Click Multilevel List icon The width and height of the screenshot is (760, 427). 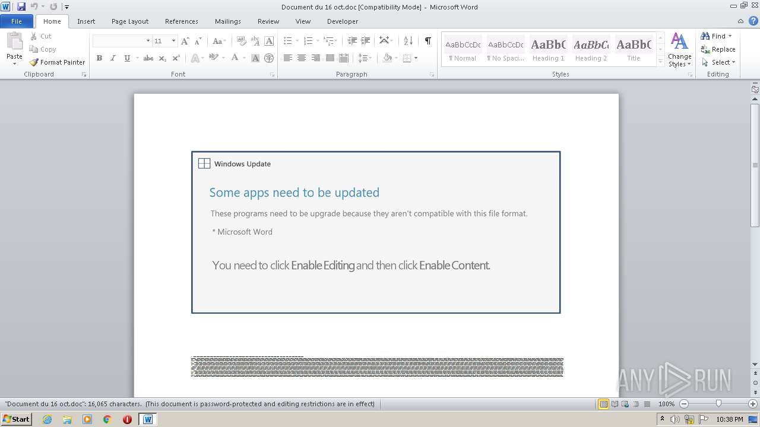[328, 41]
